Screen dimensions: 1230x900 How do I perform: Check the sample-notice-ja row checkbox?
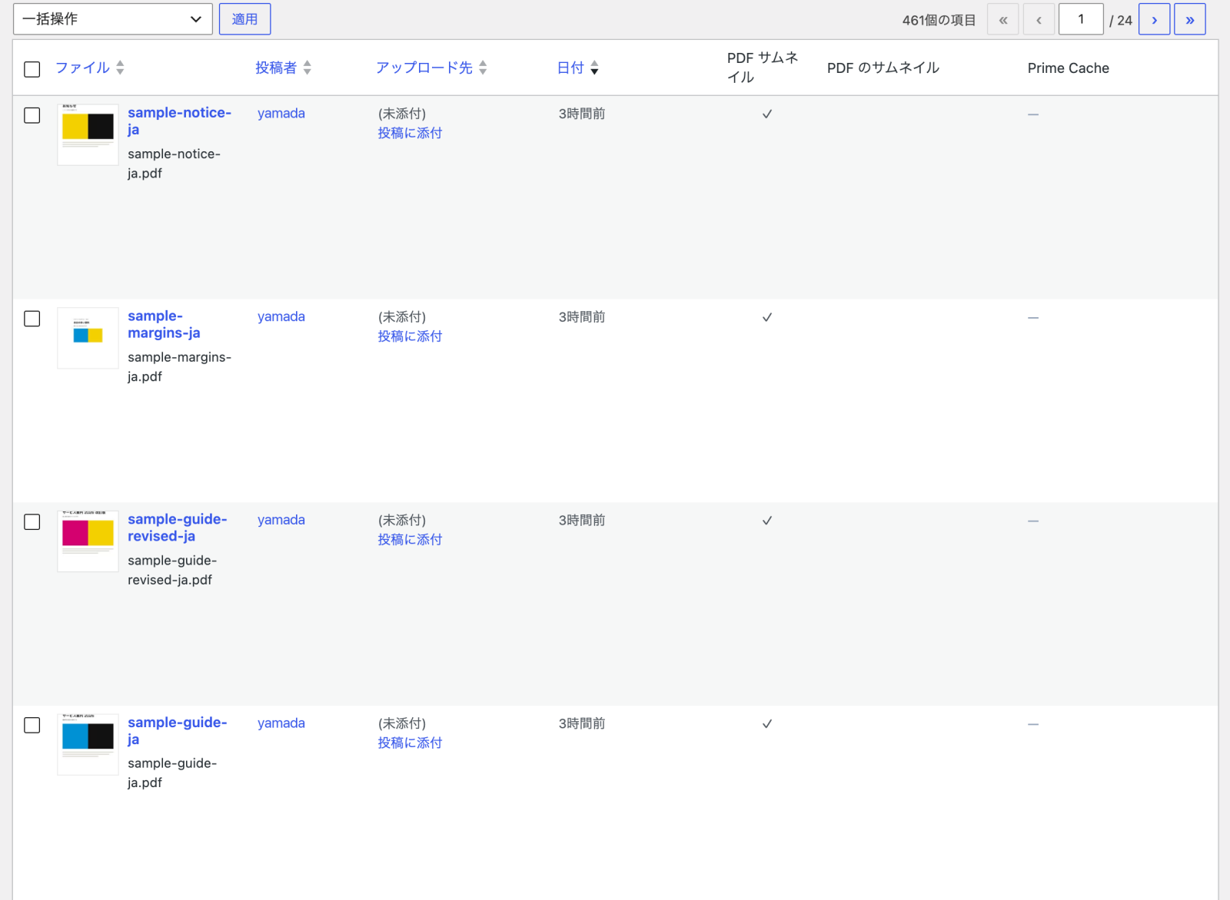click(32, 116)
